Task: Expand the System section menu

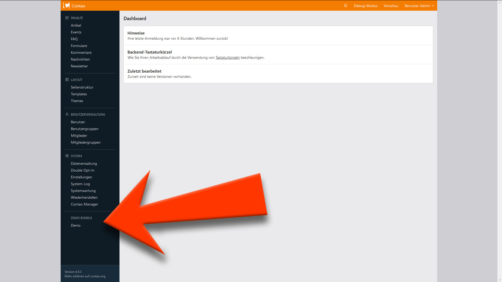Action: pyautogui.click(x=76, y=156)
